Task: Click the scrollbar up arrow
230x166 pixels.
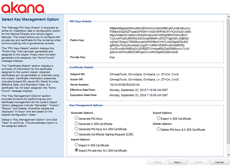Action: [228, 17]
